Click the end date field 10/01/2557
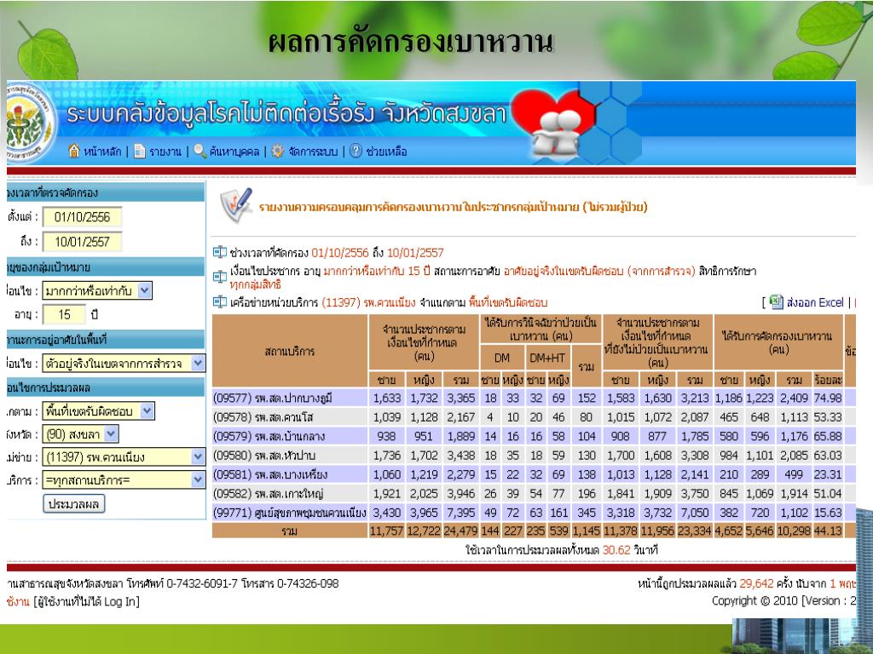The height and width of the screenshot is (654, 873). tap(83, 242)
